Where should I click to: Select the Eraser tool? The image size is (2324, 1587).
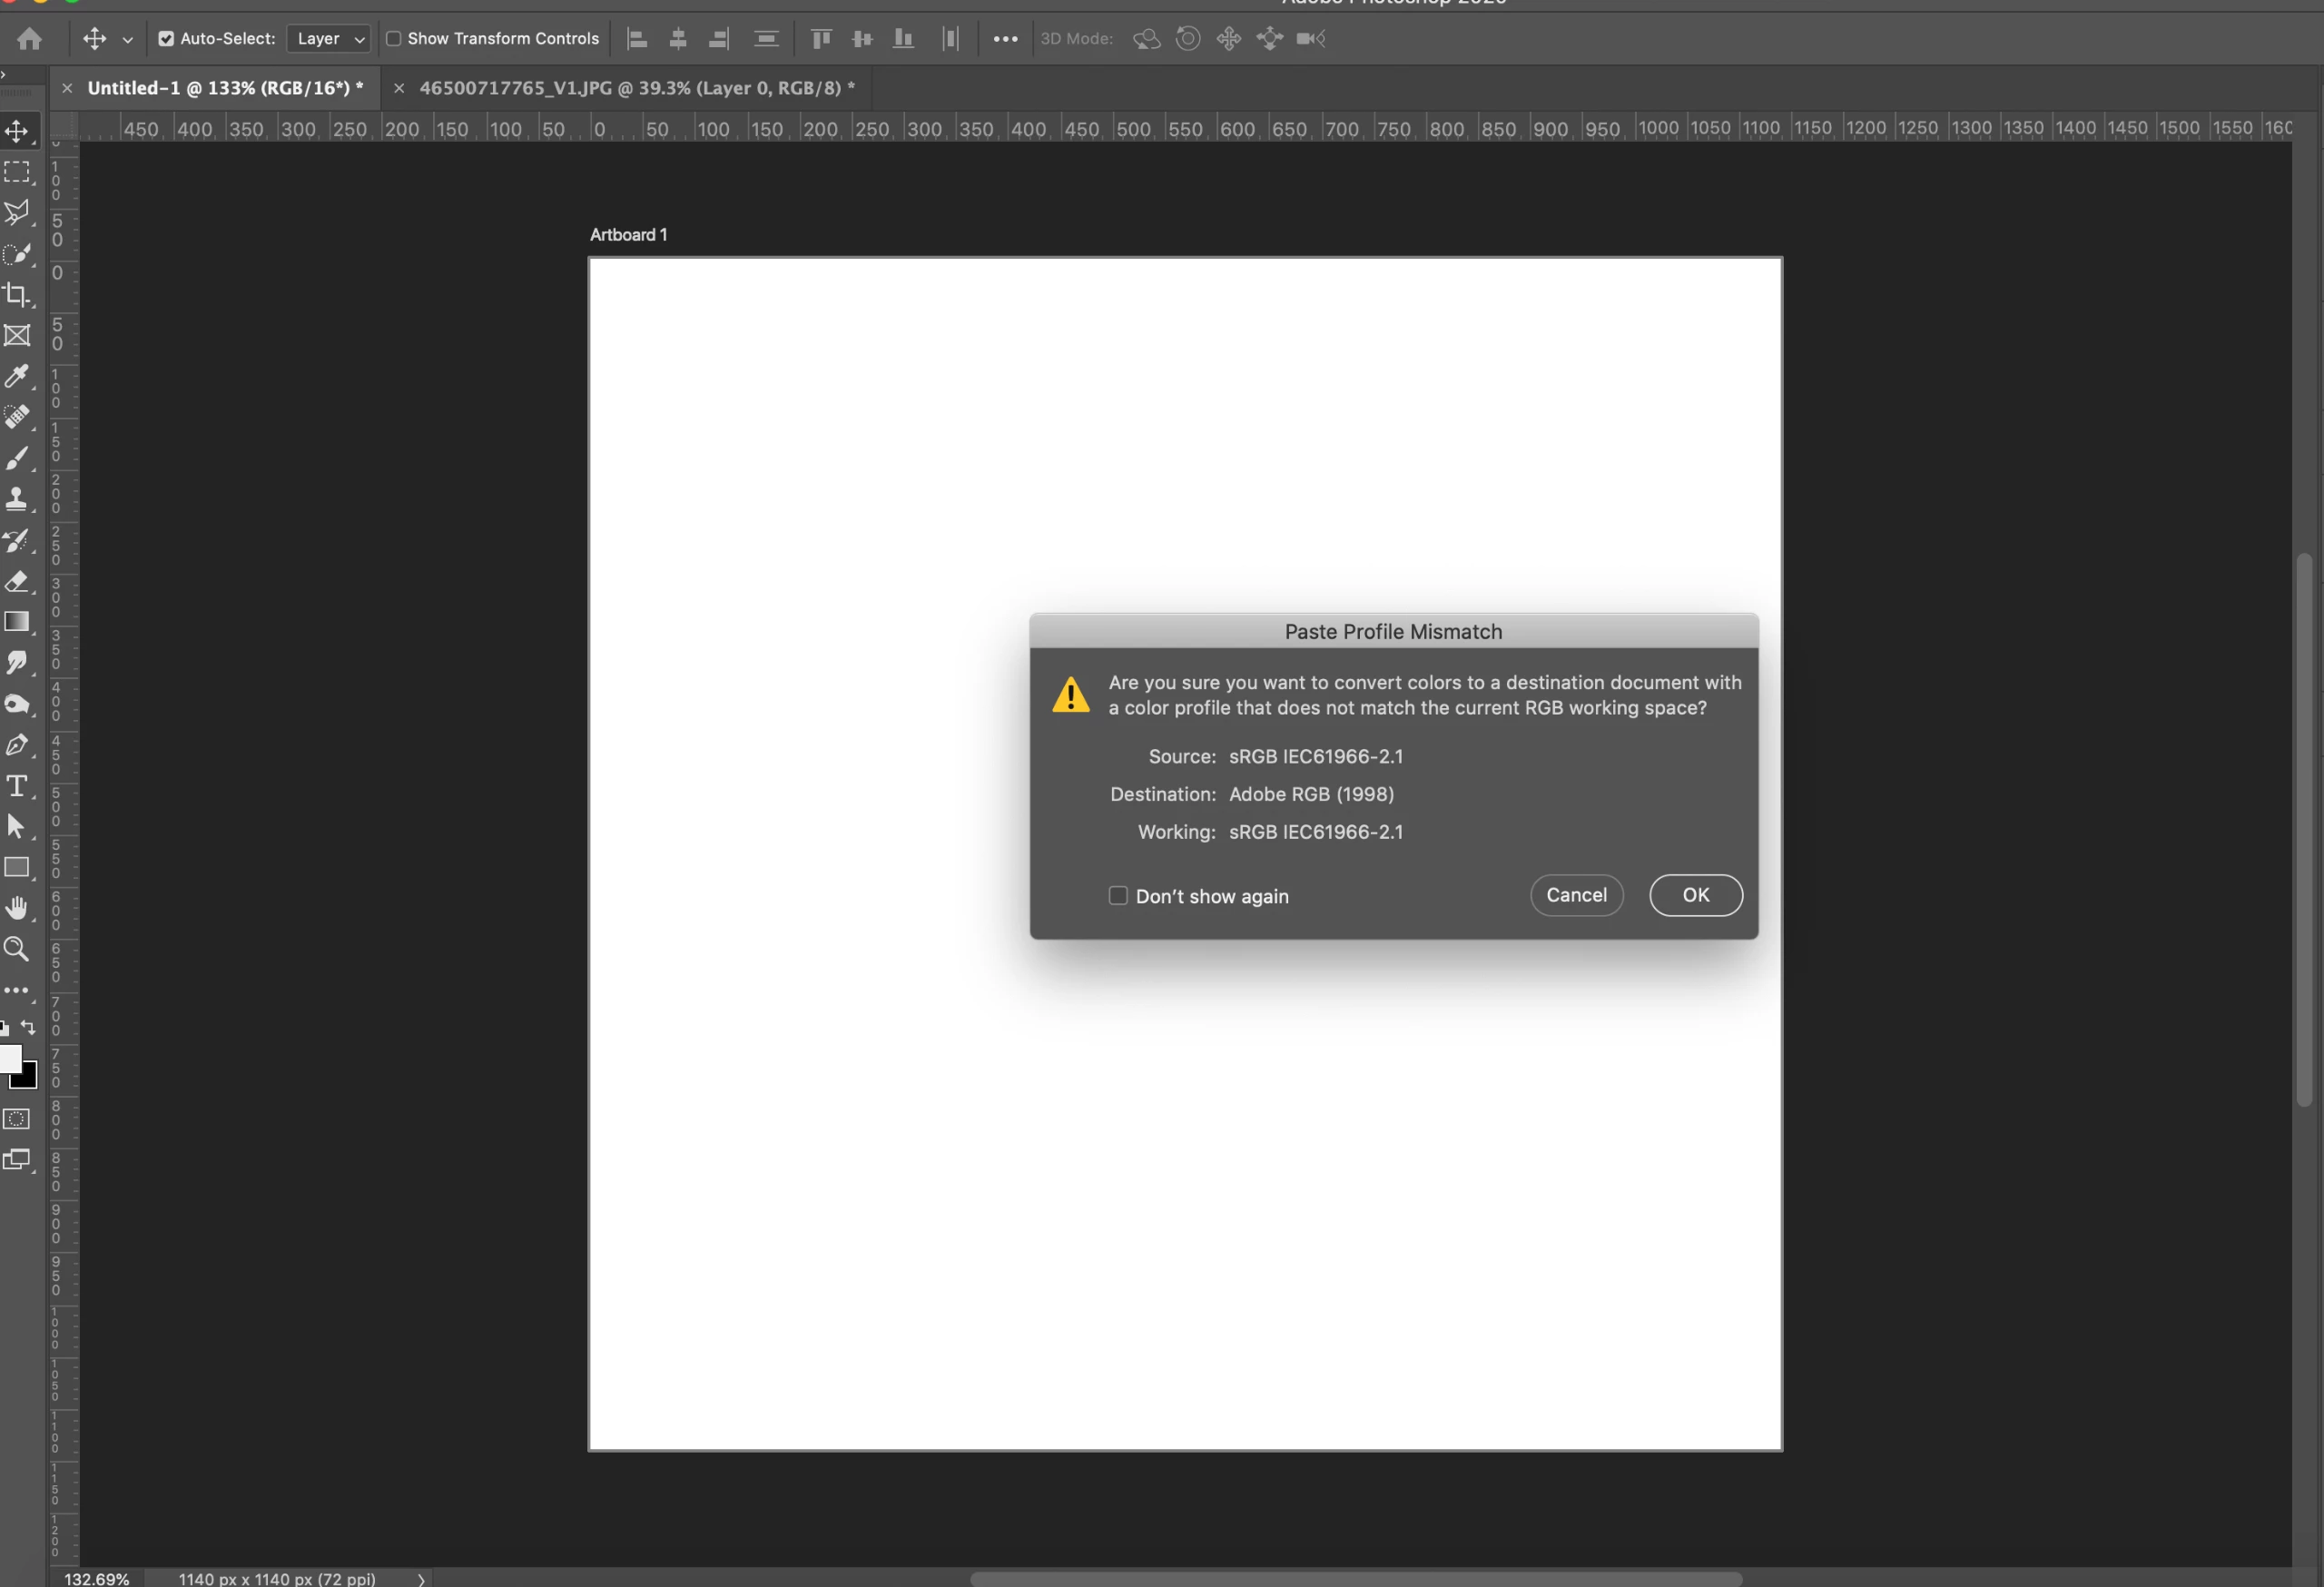pyautogui.click(x=17, y=581)
